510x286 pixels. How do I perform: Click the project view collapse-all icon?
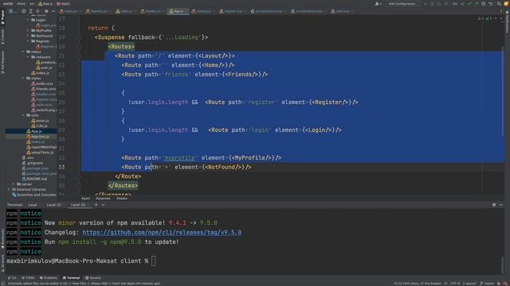(37, 11)
